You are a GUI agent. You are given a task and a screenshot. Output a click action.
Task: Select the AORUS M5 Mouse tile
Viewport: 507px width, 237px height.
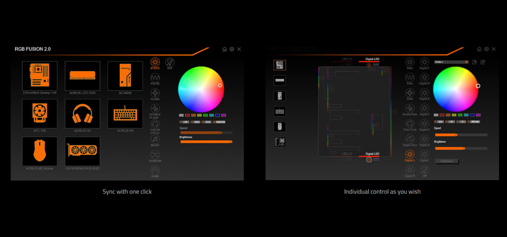tap(40, 151)
